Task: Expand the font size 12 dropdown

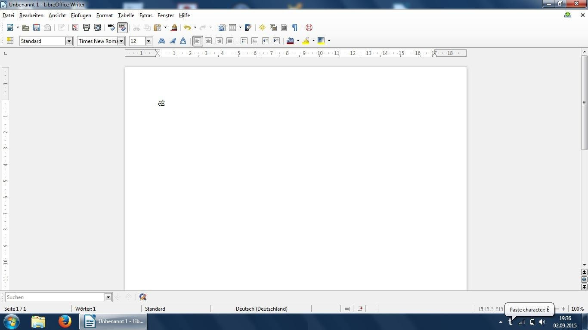Action: pyautogui.click(x=149, y=41)
